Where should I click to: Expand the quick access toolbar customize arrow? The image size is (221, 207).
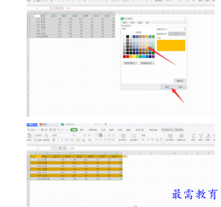pyautogui.click(x=67, y=130)
